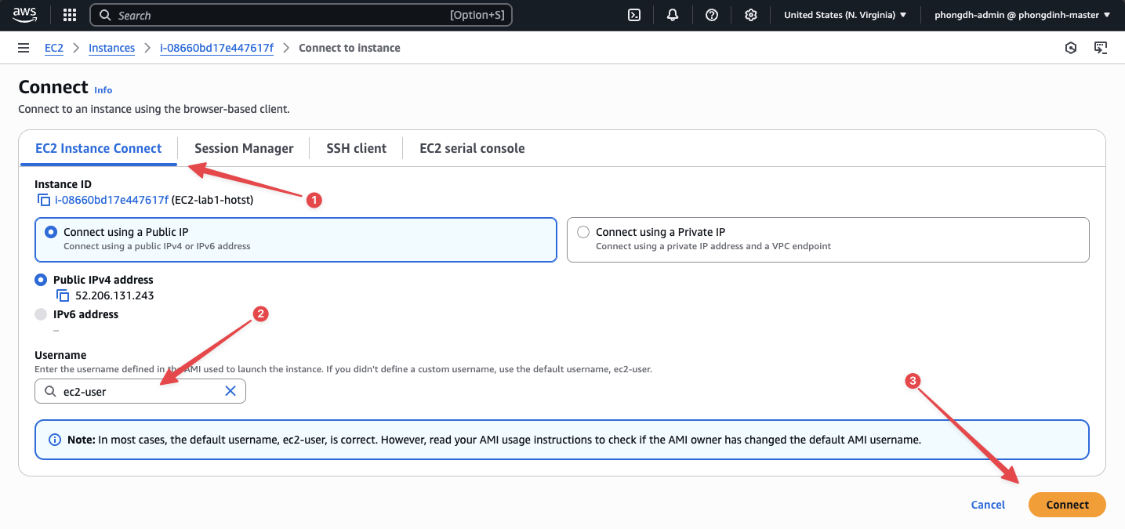Click the magnifier icon in username field
The width and height of the screenshot is (1125, 529).
tap(50, 391)
